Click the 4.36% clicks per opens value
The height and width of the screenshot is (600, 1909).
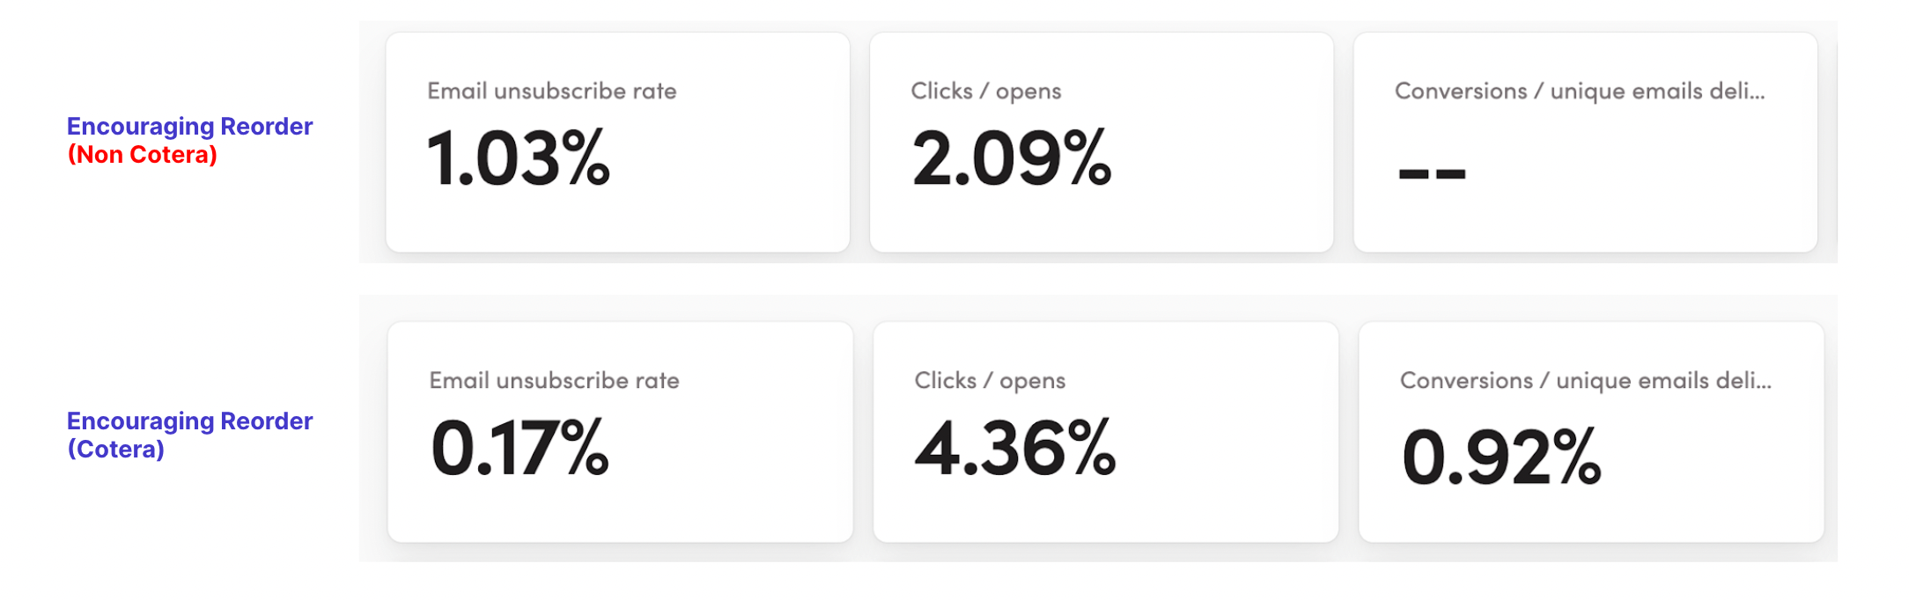coord(1015,448)
